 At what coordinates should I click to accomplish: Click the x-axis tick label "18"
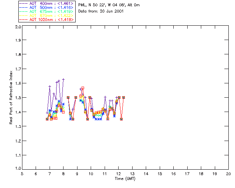pos(201,174)
